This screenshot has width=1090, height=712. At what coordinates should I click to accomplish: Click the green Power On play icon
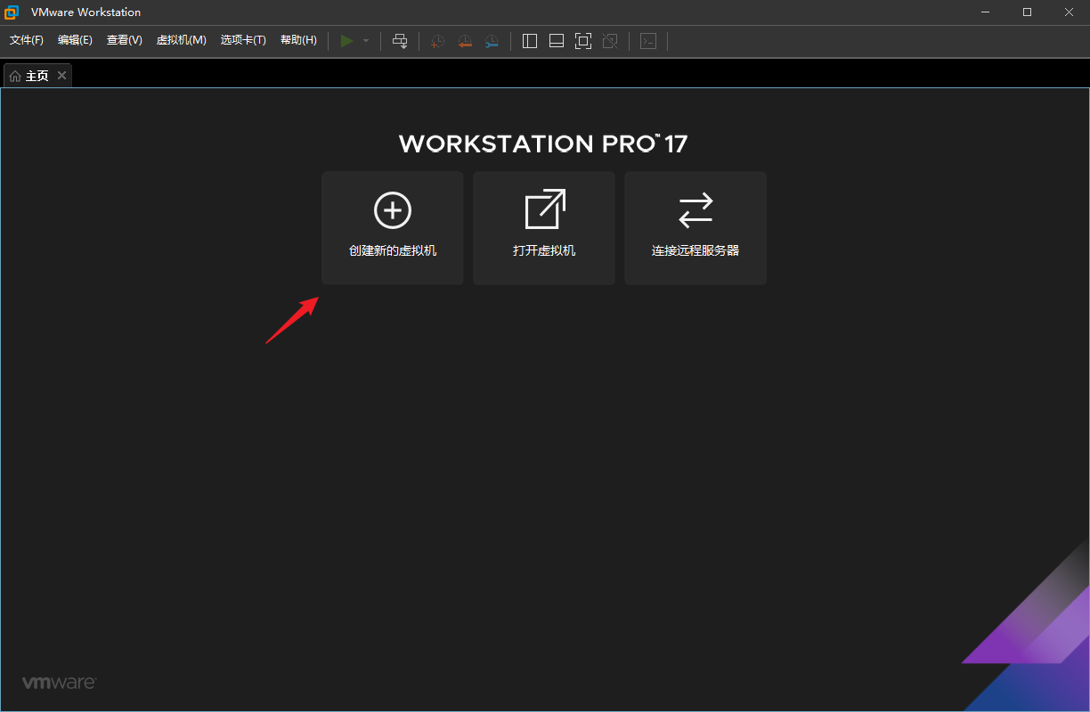(346, 40)
